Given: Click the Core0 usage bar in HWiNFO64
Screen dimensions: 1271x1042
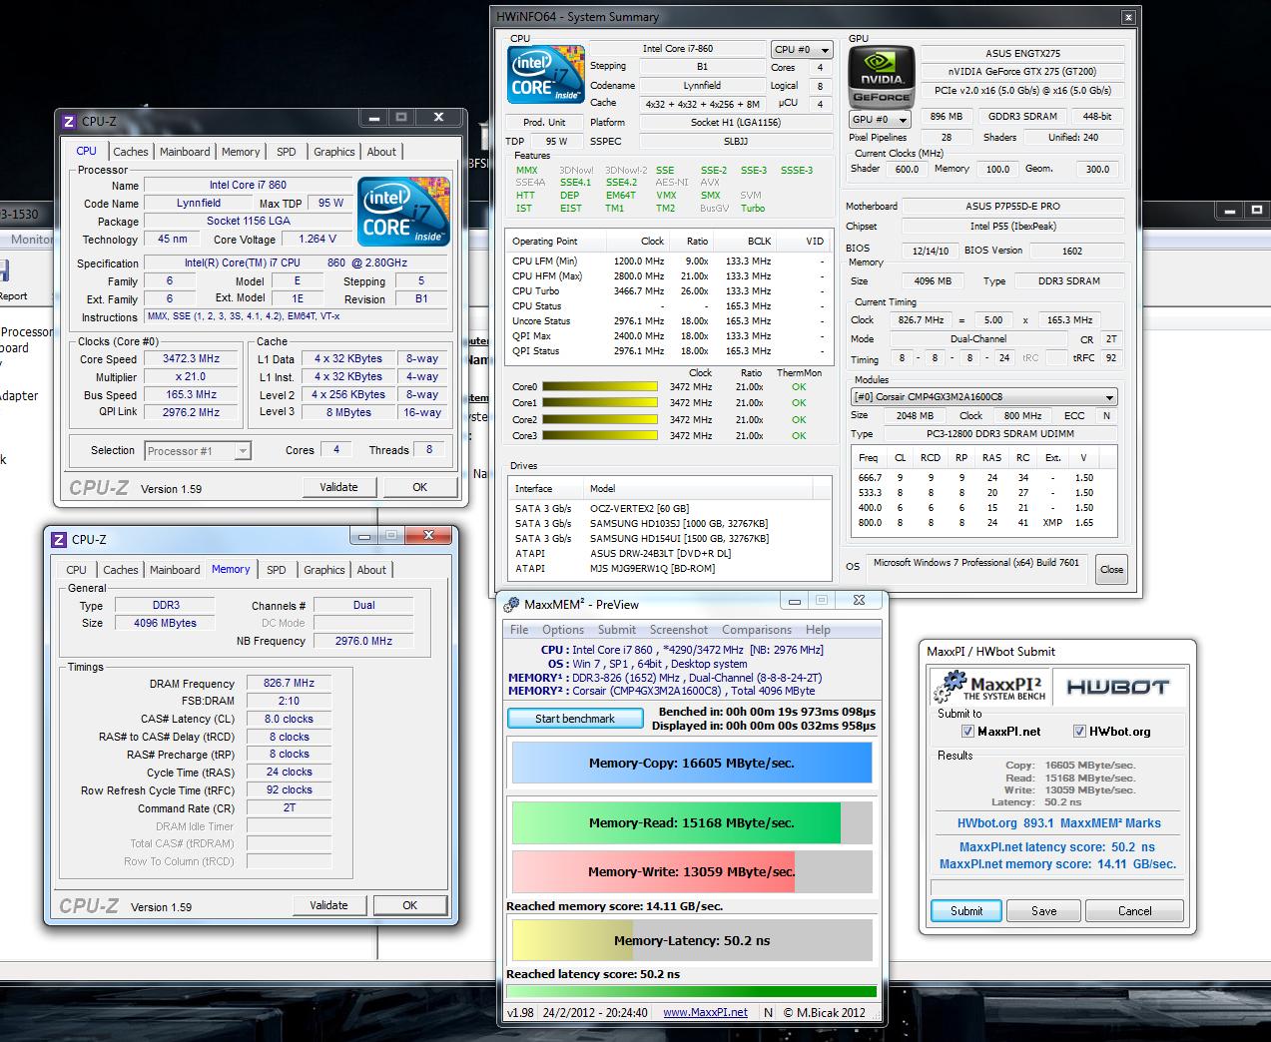Looking at the screenshot, I should (x=599, y=386).
